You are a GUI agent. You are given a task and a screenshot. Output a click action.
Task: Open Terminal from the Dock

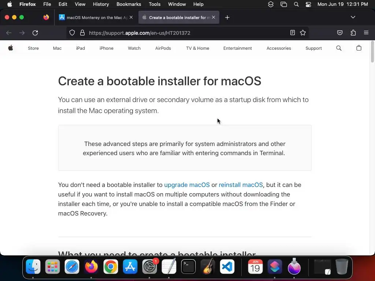188,266
